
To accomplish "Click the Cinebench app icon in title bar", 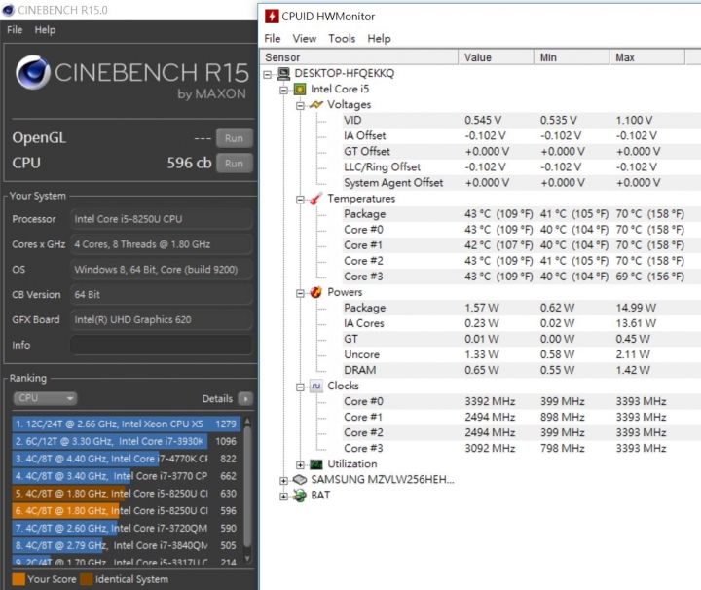I will [8, 10].
